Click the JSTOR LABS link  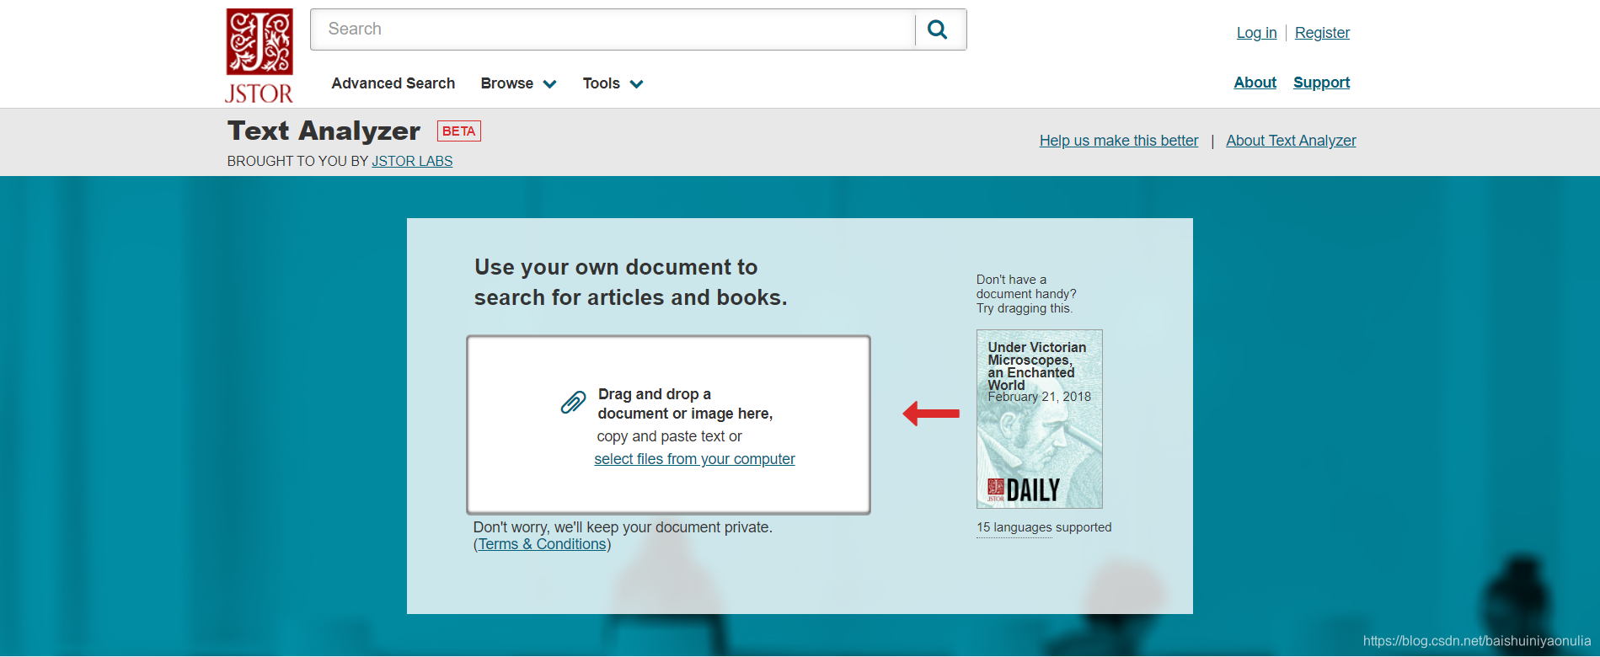point(412,161)
